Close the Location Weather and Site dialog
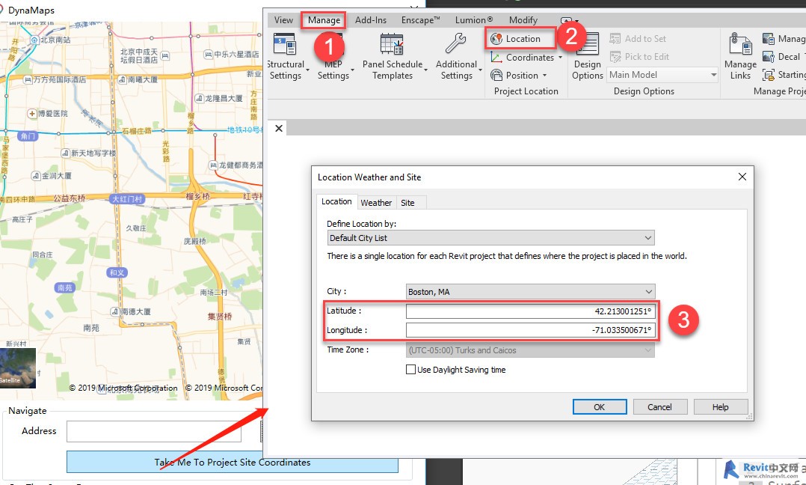Viewport: 806px width, 485px height. [x=742, y=177]
